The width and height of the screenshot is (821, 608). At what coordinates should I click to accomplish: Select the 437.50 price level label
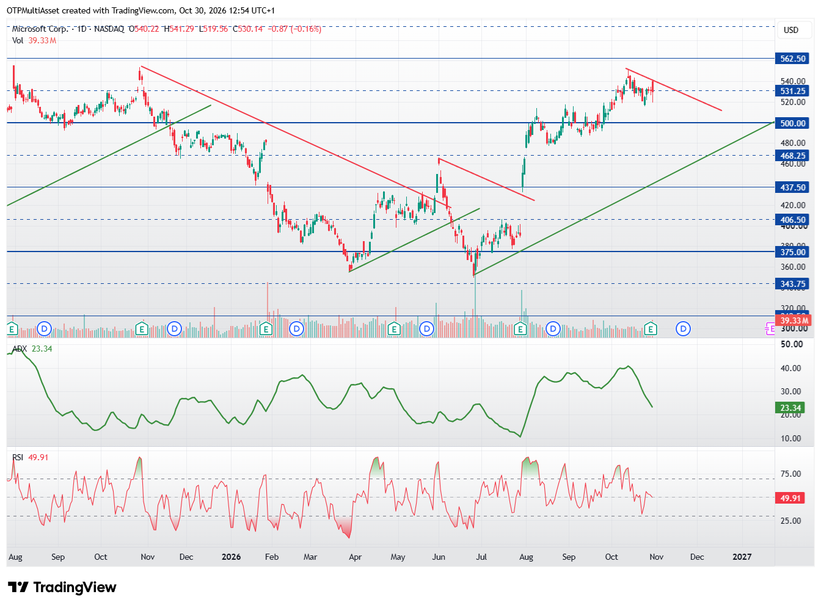793,187
